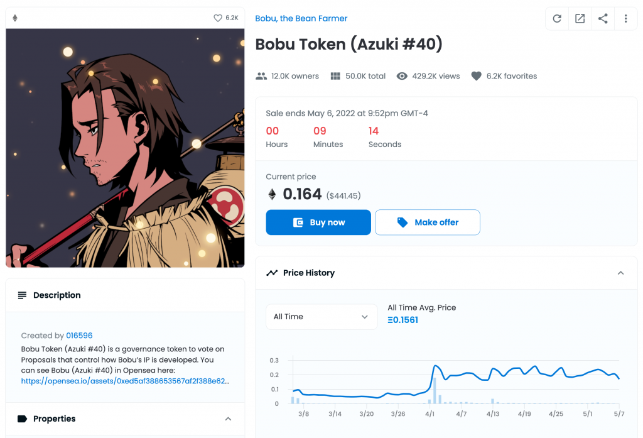Image resolution: width=643 pixels, height=438 pixels.
Task: Open the item in new window icon
Action: point(580,18)
